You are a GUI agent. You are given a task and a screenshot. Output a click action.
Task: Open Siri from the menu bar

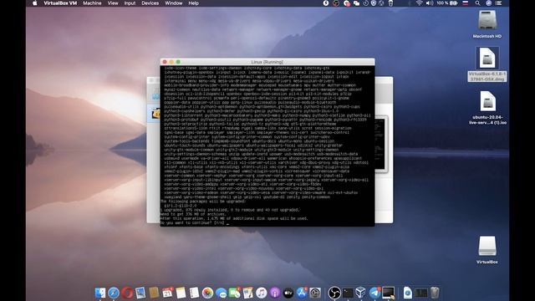tap(488, 3)
